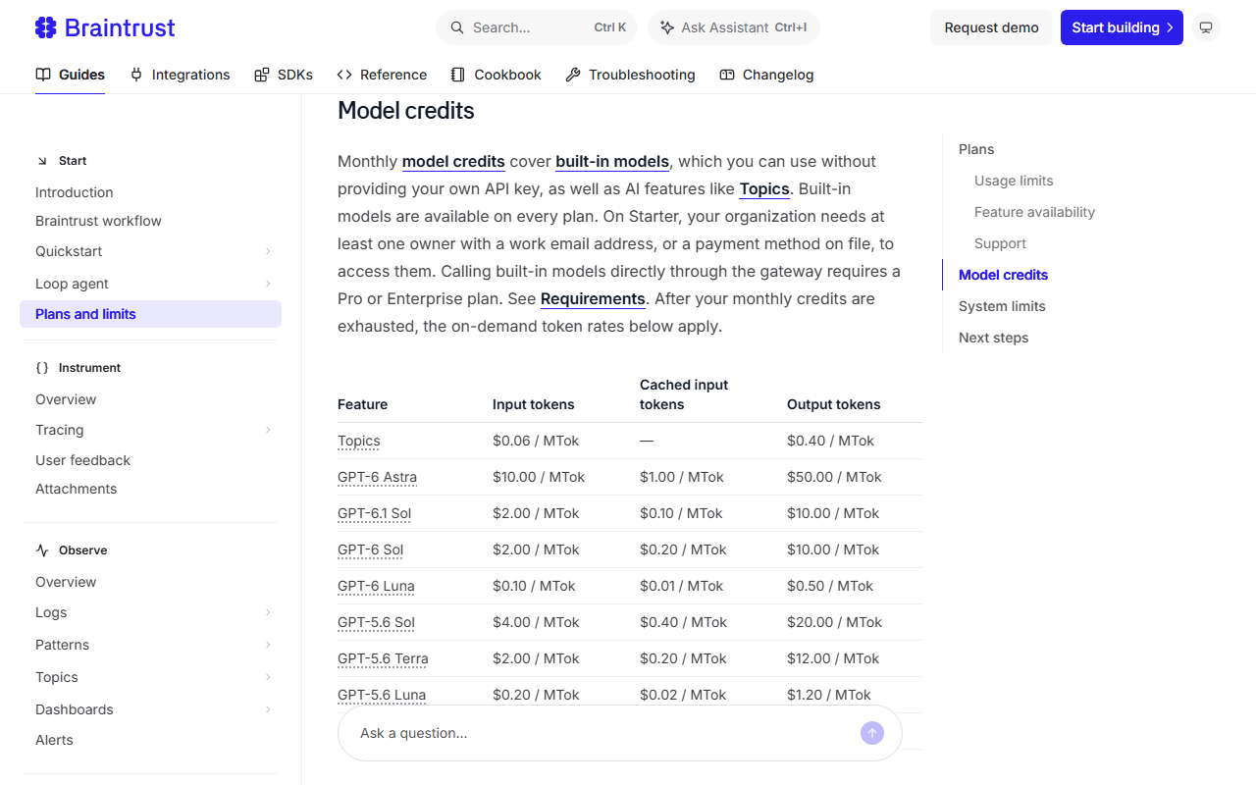Go to the Cookbook tab

(x=497, y=75)
